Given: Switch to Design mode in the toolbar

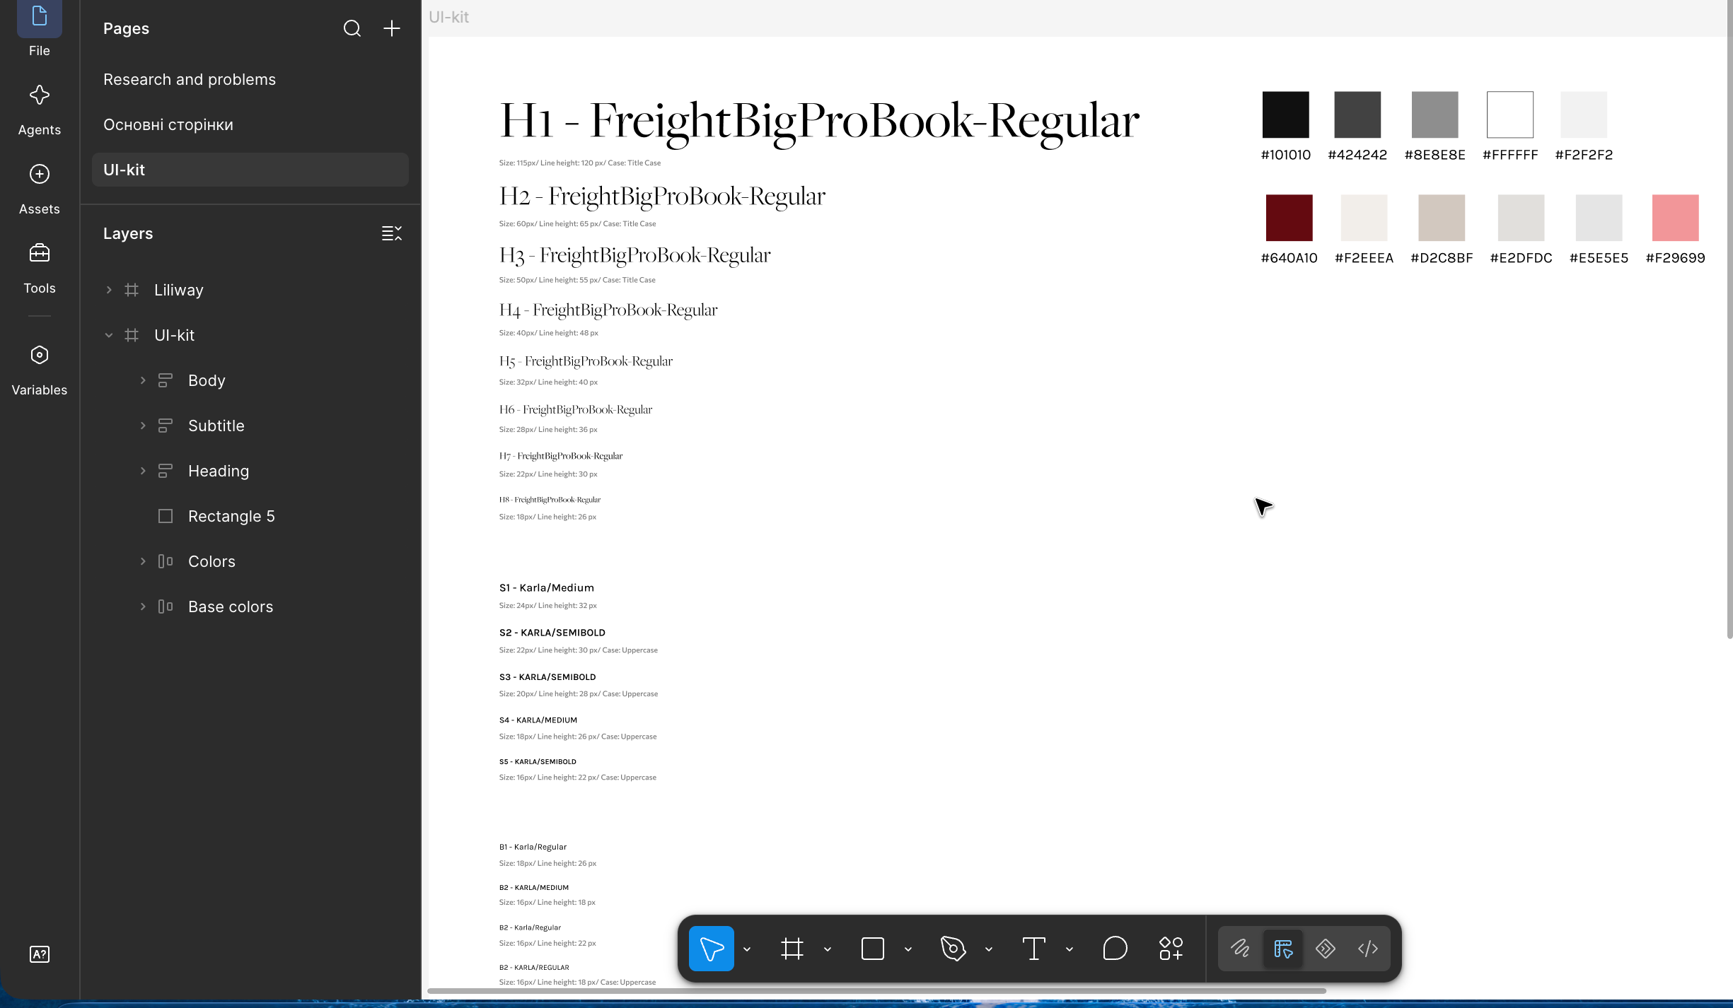Looking at the screenshot, I should [1283, 949].
